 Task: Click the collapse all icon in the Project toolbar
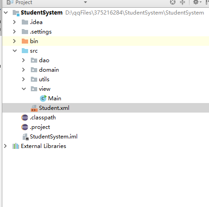click(x=182, y=2)
